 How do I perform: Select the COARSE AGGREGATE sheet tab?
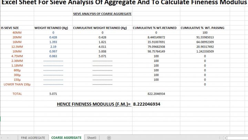(x=66, y=138)
